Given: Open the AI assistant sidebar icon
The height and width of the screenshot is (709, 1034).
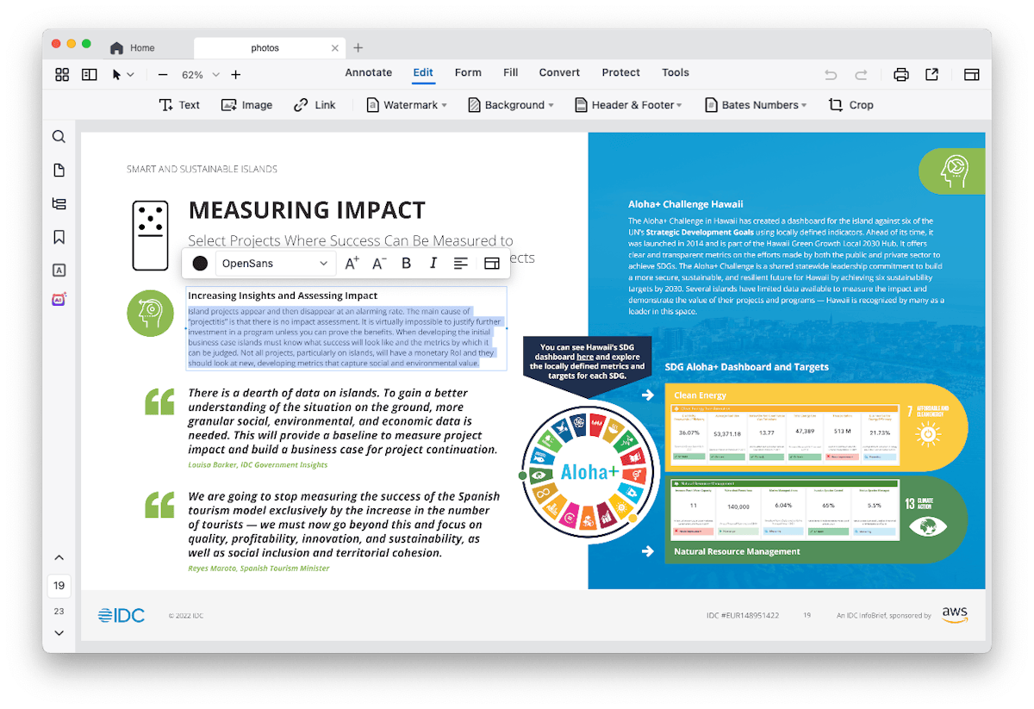Looking at the screenshot, I should [59, 300].
